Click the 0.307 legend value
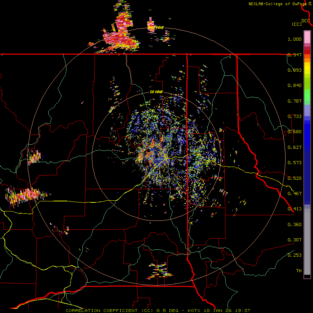The height and width of the screenshot is (313, 313). (295, 240)
